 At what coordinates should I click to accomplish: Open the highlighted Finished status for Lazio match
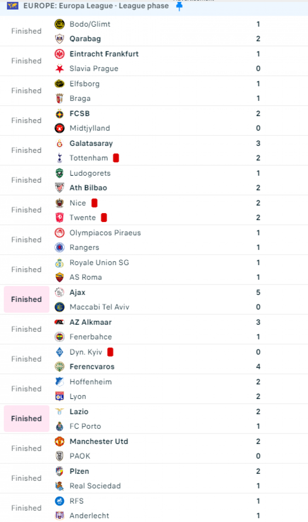click(x=26, y=419)
